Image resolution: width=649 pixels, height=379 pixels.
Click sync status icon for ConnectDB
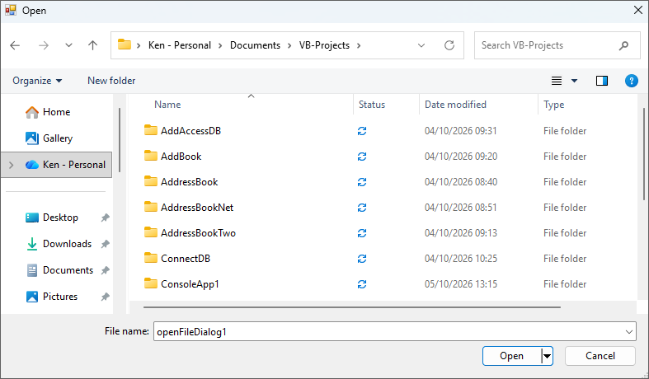coord(362,259)
